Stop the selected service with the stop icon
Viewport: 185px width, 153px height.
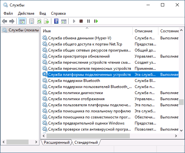[81, 21]
